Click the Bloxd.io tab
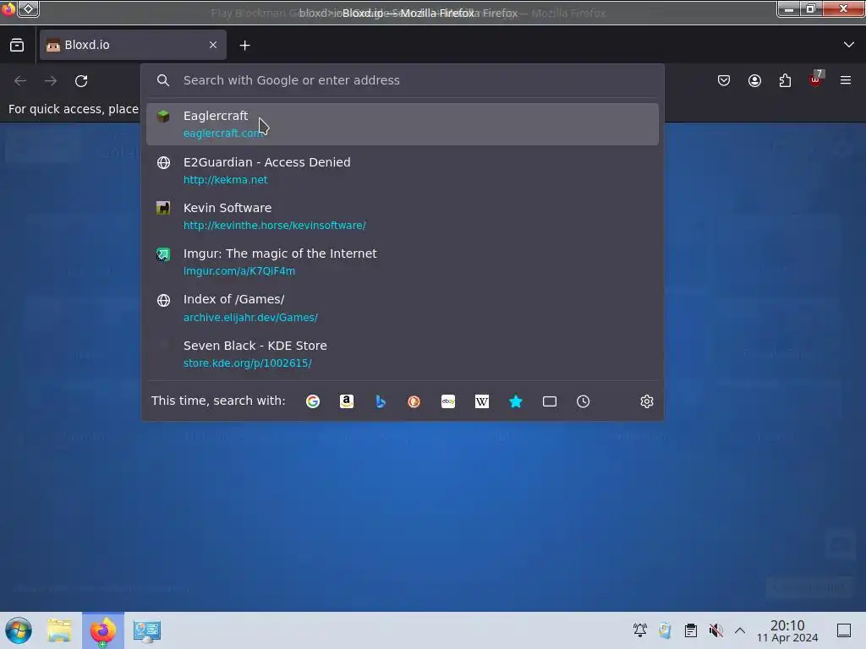The image size is (866, 649). (133, 45)
